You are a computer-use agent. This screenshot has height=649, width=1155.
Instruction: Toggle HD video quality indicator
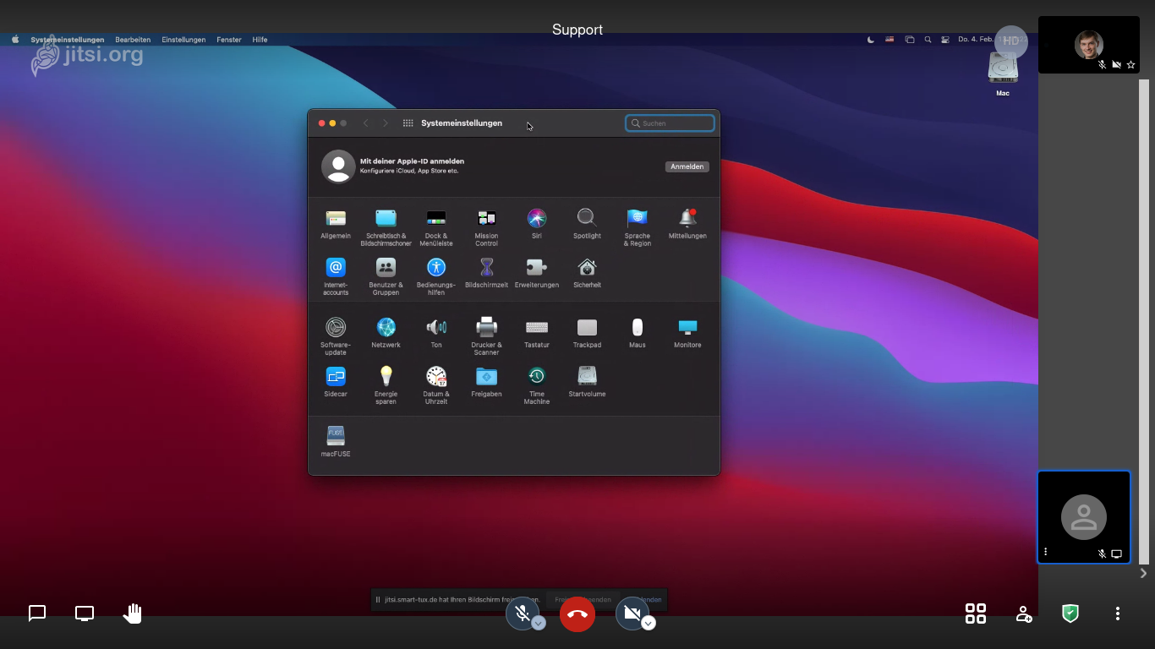pos(1011,41)
